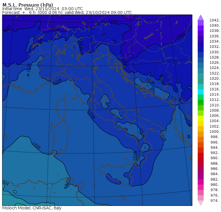Viewport: 221px width, 212px height.
Task: Click the 1024. legend label in the colorbar
Action: point(215,68)
